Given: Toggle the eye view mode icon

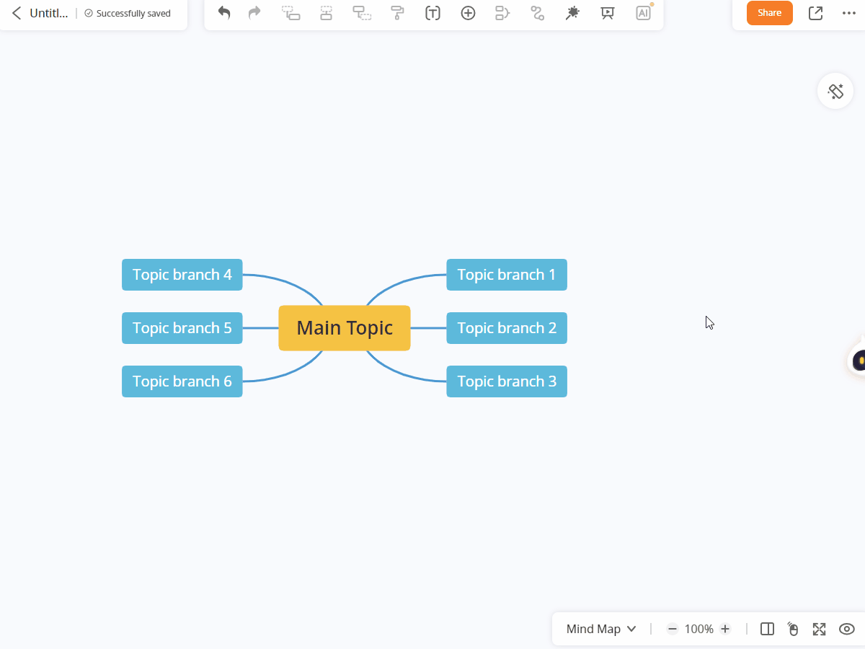Looking at the screenshot, I should [846, 629].
